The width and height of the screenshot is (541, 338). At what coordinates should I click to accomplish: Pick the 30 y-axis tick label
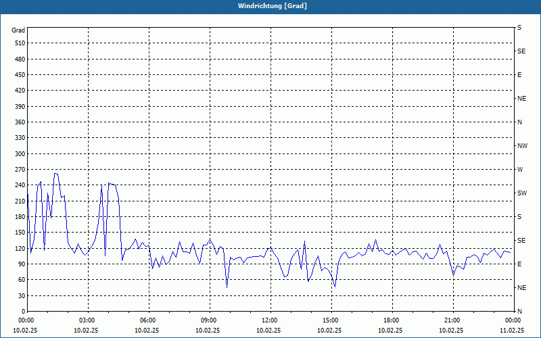click(x=22, y=295)
